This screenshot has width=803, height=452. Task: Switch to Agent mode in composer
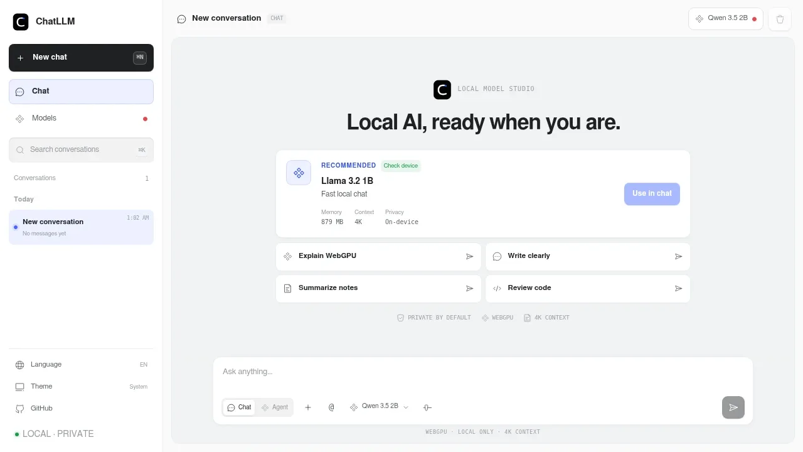point(275,407)
